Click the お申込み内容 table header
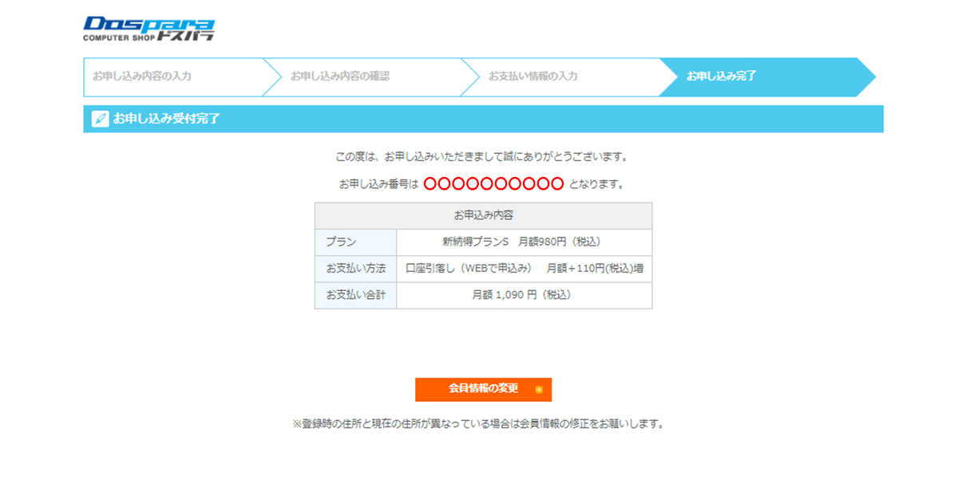The image size is (958, 484). tap(483, 215)
